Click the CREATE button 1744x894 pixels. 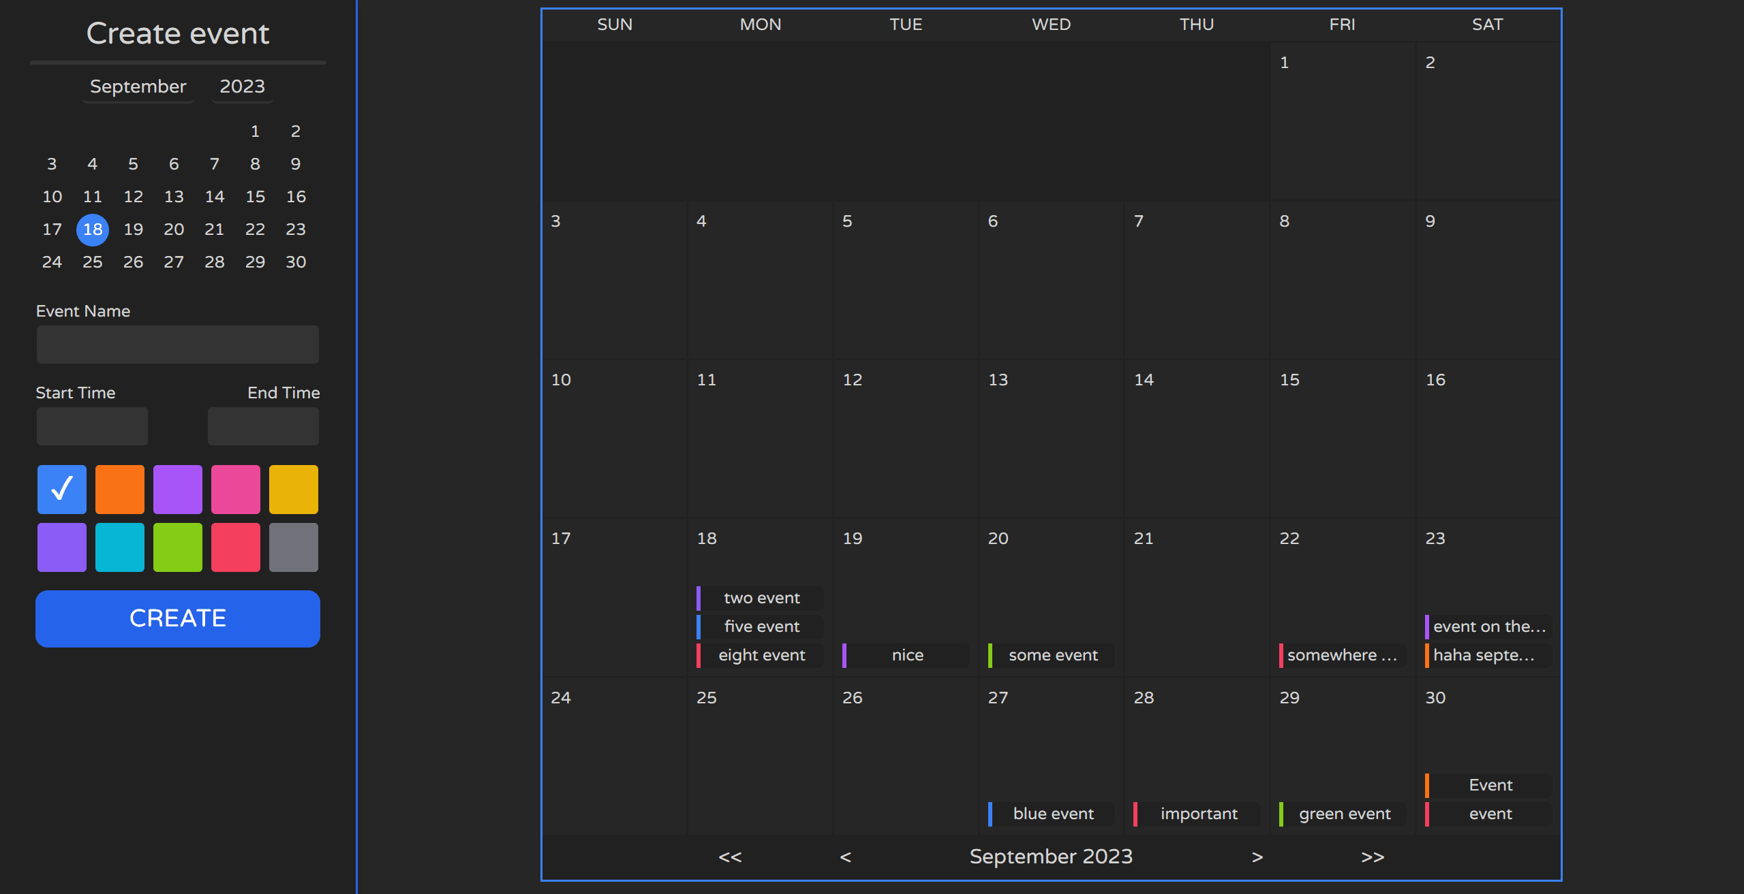pyautogui.click(x=177, y=618)
